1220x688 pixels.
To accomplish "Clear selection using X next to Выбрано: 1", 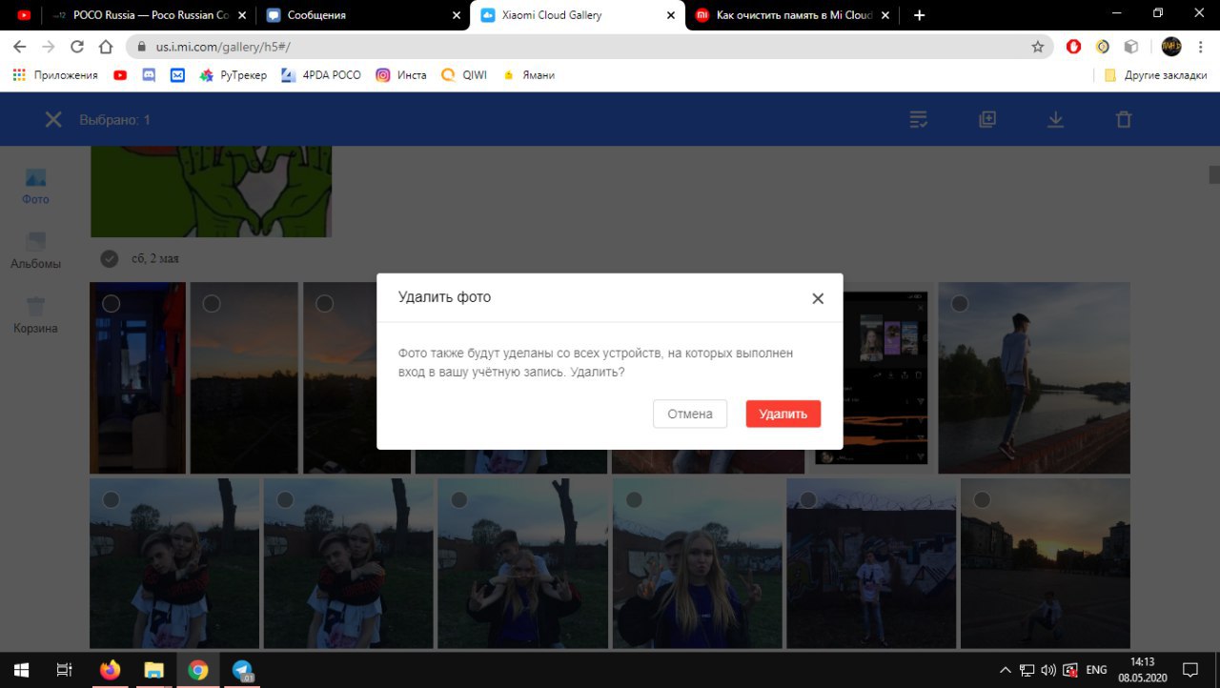I will (53, 119).
